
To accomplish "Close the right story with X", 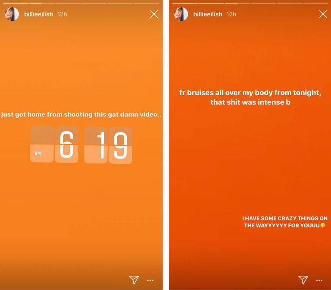I will pyautogui.click(x=323, y=14).
